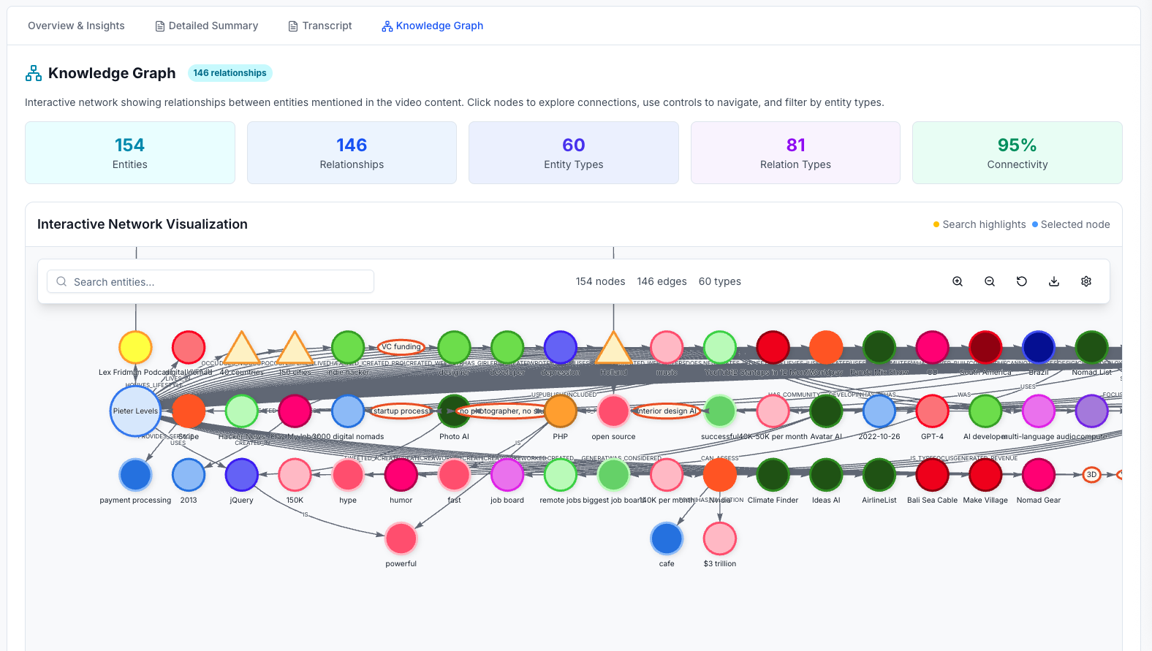Click the 154 Entities stat card
The image size is (1152, 651).
[x=130, y=153]
